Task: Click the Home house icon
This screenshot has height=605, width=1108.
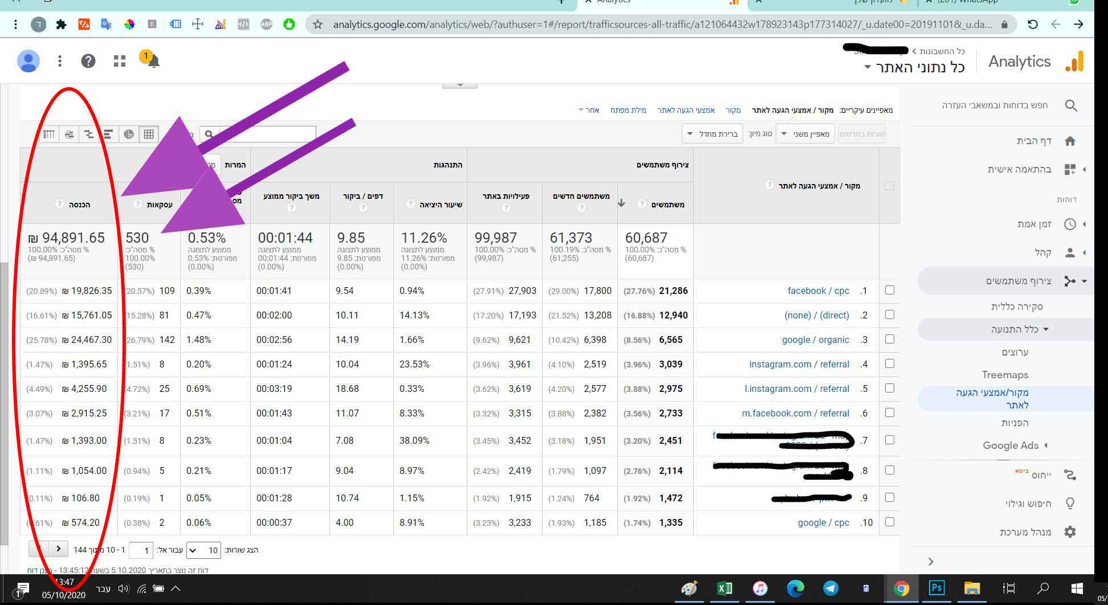Action: (x=1070, y=141)
